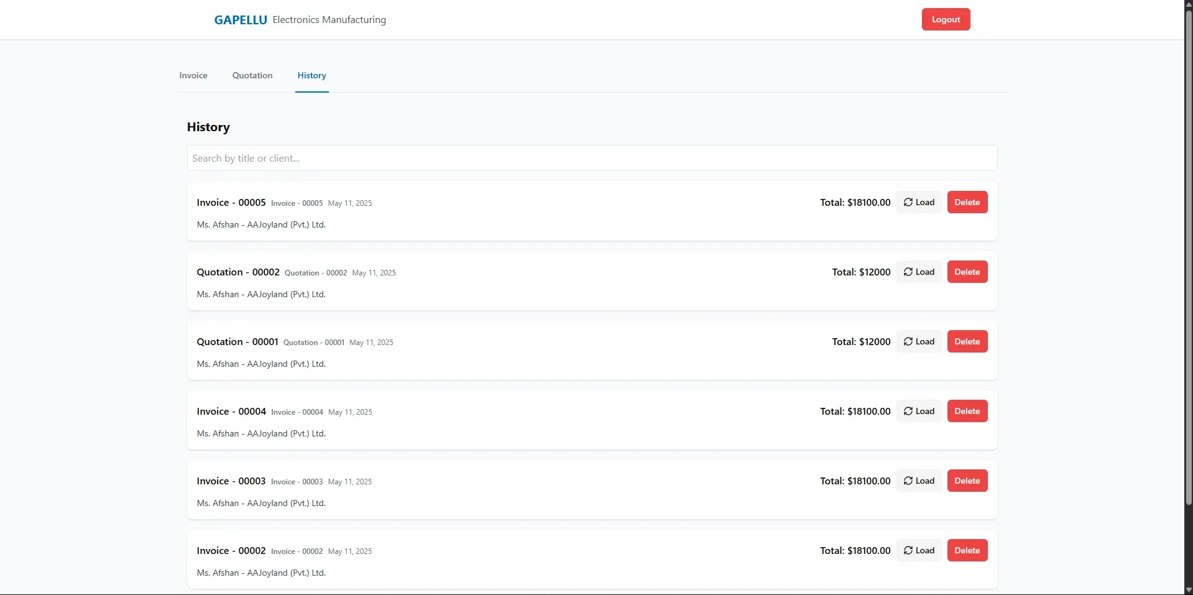Load Invoice - 00003 entry
The image size is (1193, 595).
(x=919, y=481)
